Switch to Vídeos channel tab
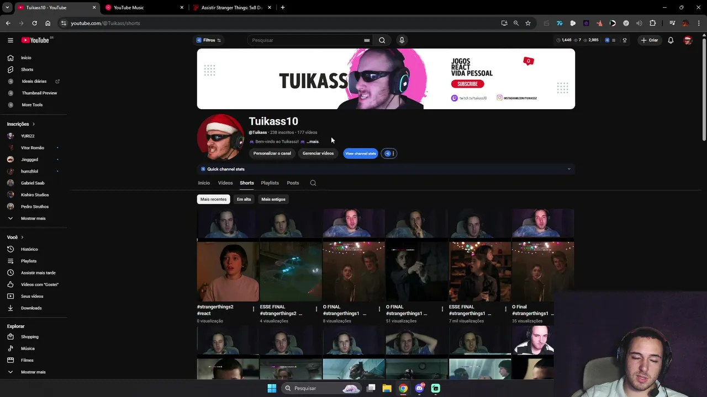The width and height of the screenshot is (707, 397). [225, 183]
